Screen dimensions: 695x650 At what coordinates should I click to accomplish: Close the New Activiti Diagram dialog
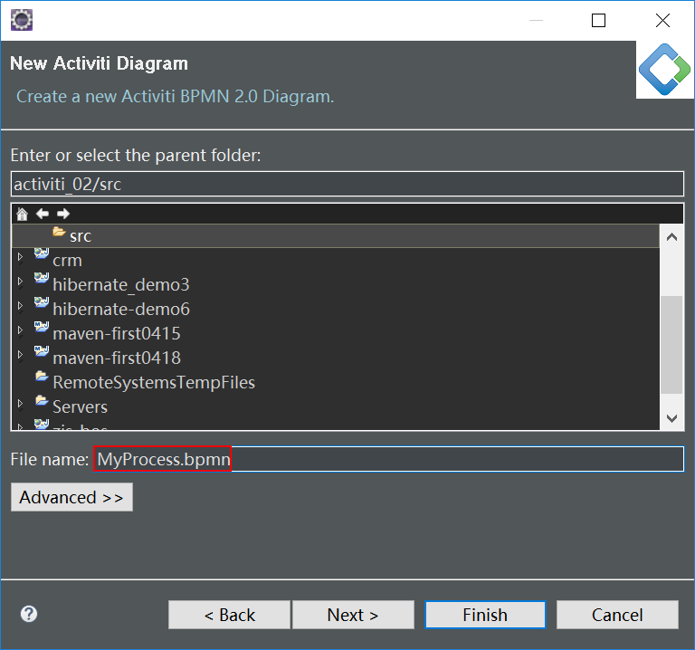pyautogui.click(x=662, y=21)
